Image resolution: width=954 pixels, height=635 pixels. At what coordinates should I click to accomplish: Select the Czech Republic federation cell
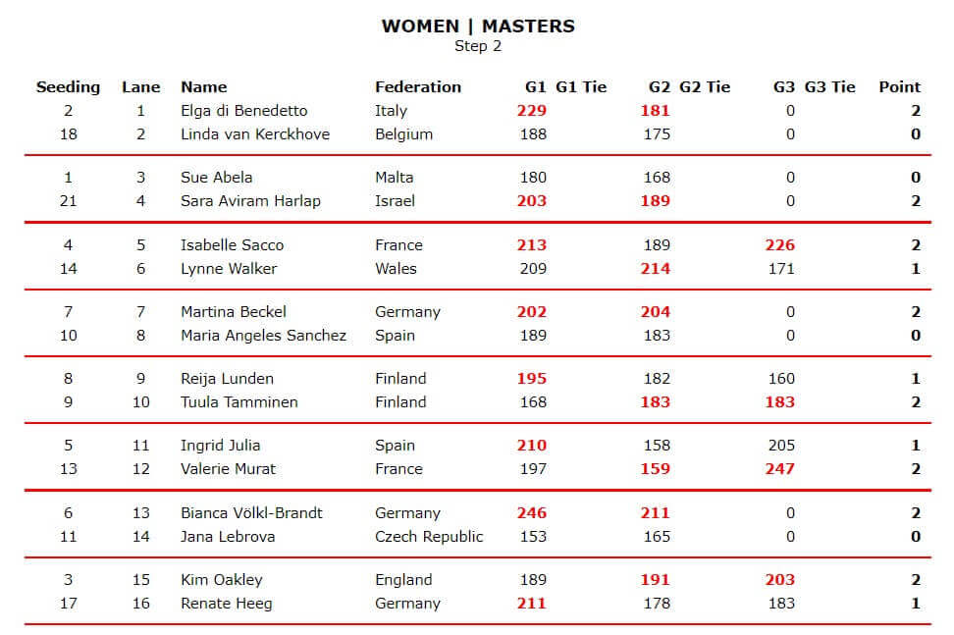(429, 537)
